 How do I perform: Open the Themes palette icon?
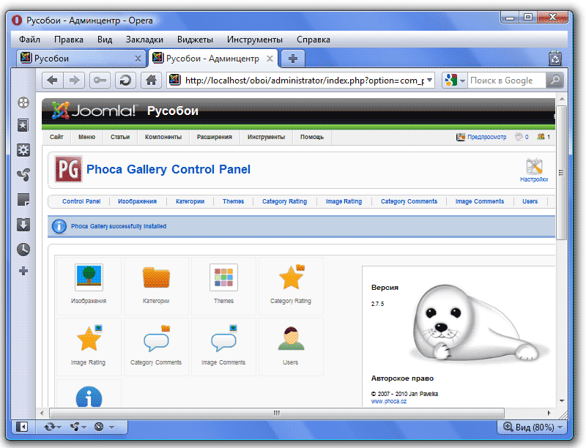click(x=223, y=278)
